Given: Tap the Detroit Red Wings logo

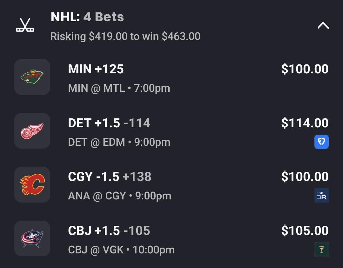Looking at the screenshot, I should coord(32,131).
